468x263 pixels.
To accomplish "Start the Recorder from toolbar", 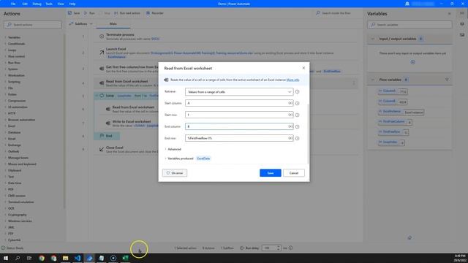I will [154, 13].
